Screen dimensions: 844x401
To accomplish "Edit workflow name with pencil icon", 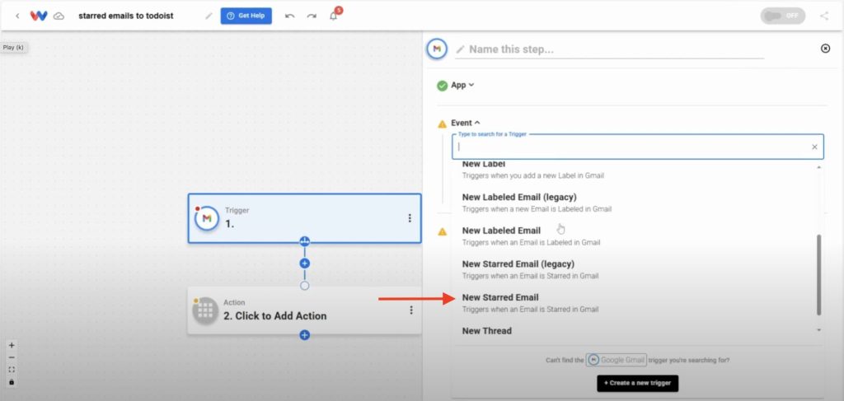I will [209, 16].
